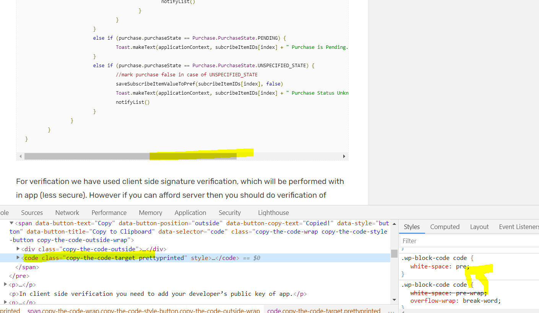The image size is (539, 313).
Task: Click the 'saveSubscribeItemValueToPref' code line
Action: coord(199,84)
